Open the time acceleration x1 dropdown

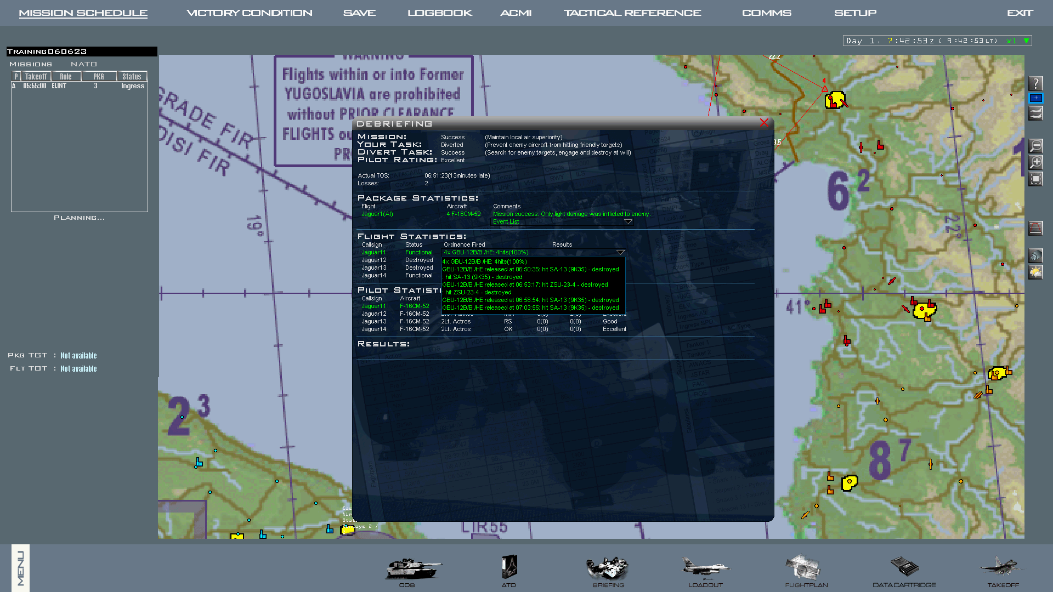[1026, 41]
